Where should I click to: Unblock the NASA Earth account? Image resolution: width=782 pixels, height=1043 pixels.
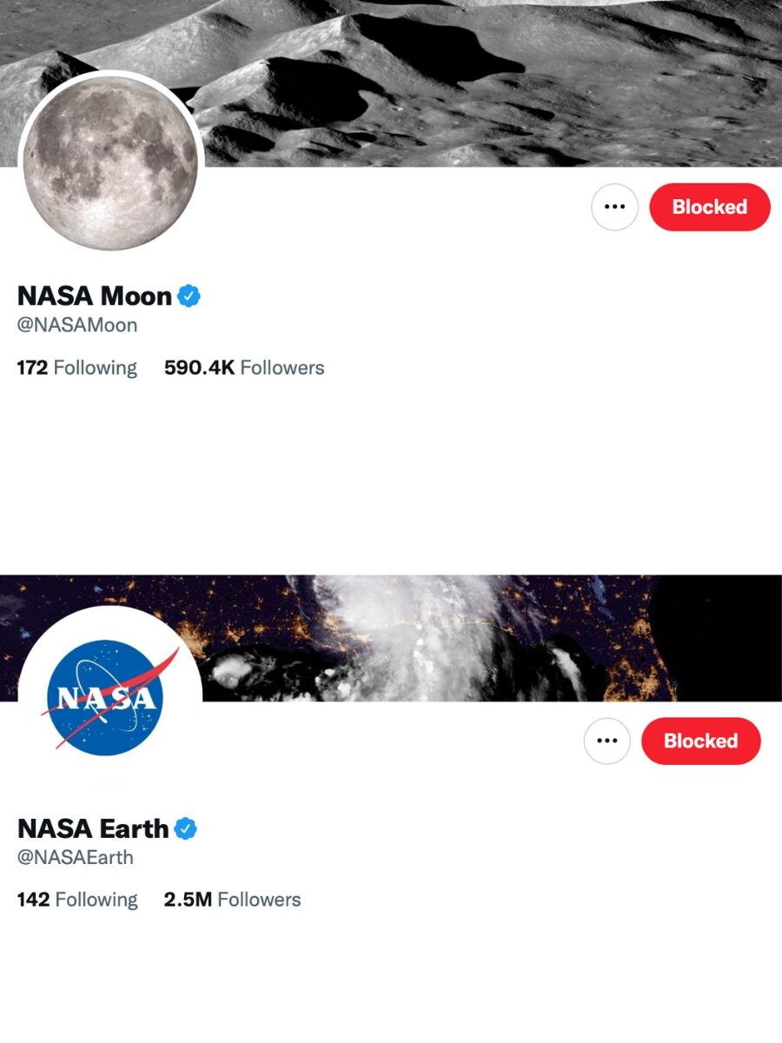pyautogui.click(x=700, y=741)
